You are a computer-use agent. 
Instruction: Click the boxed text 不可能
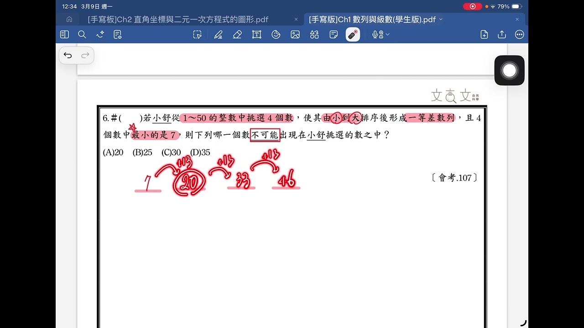pos(265,135)
